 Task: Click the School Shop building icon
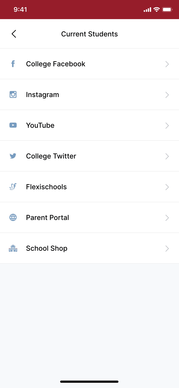[x=13, y=248]
